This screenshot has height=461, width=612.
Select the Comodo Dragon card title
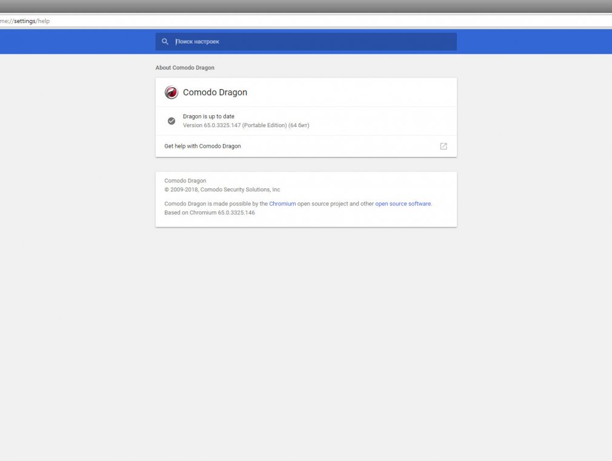[215, 93]
